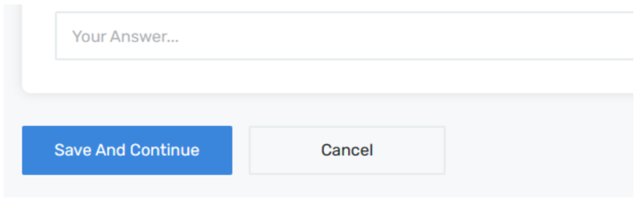Screen dimensions: 638x200
Task: Click the Cancel button
Action: [x=347, y=150]
